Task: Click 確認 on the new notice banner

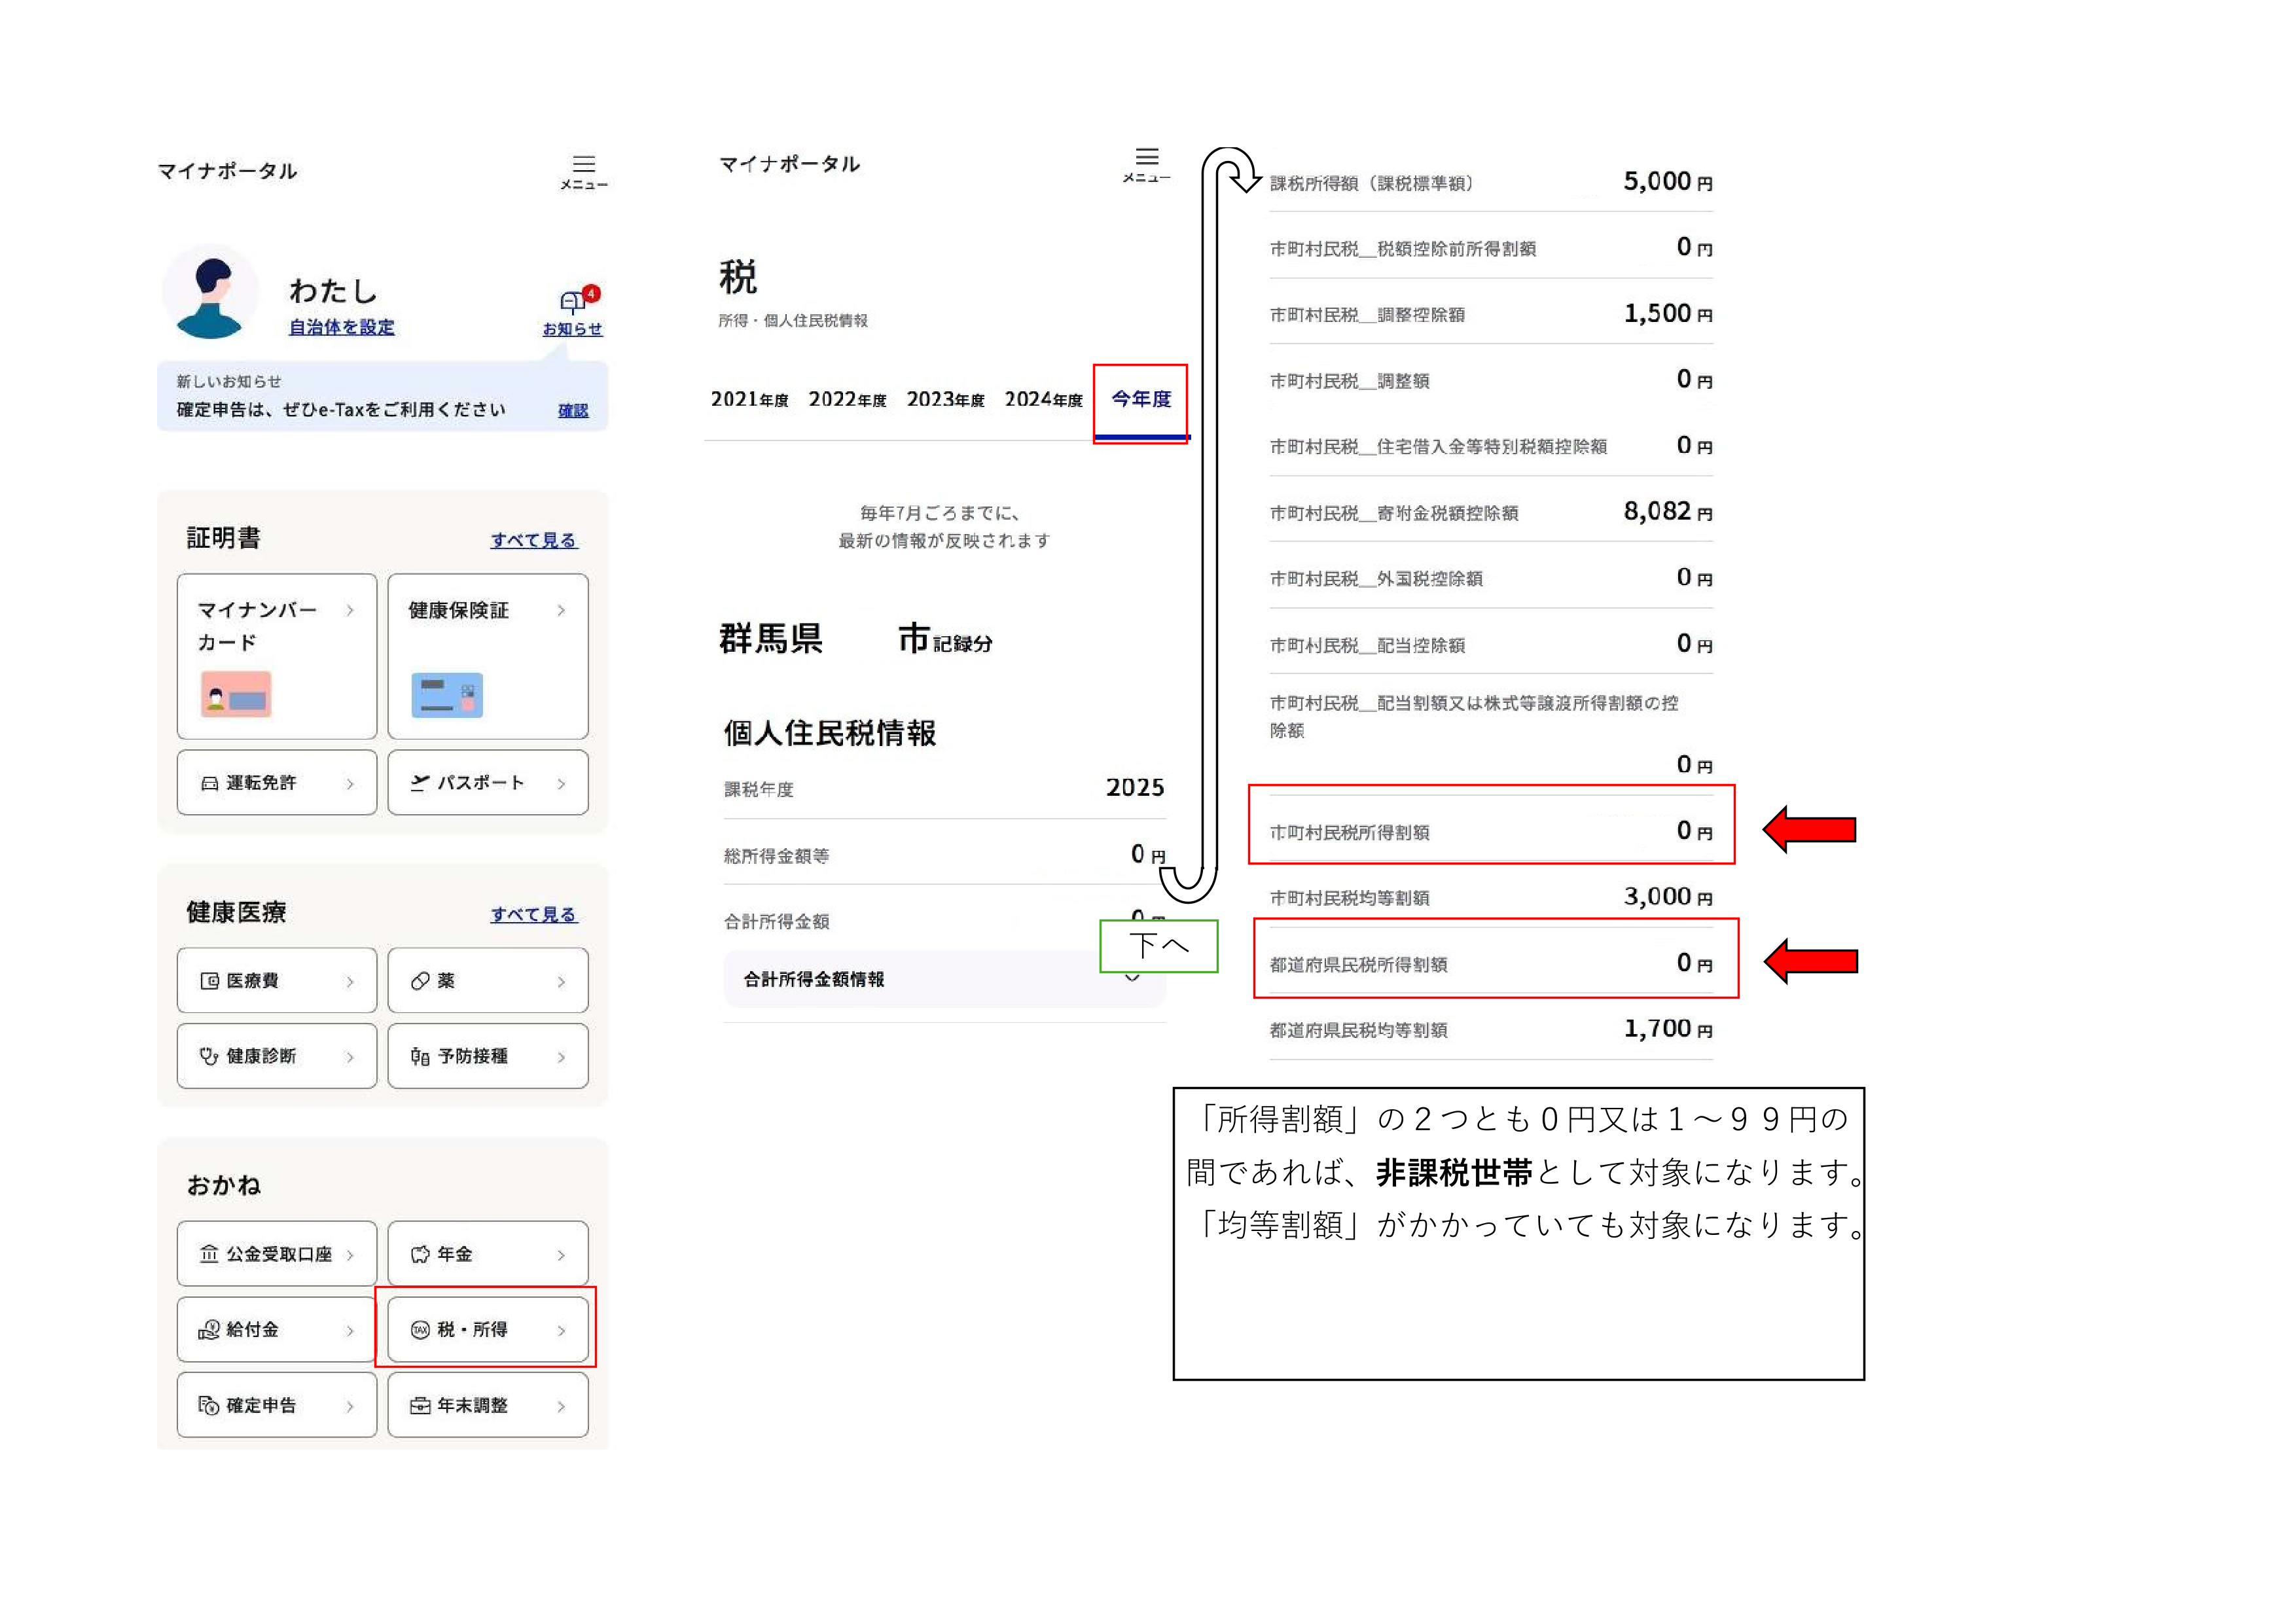Action: 573,410
